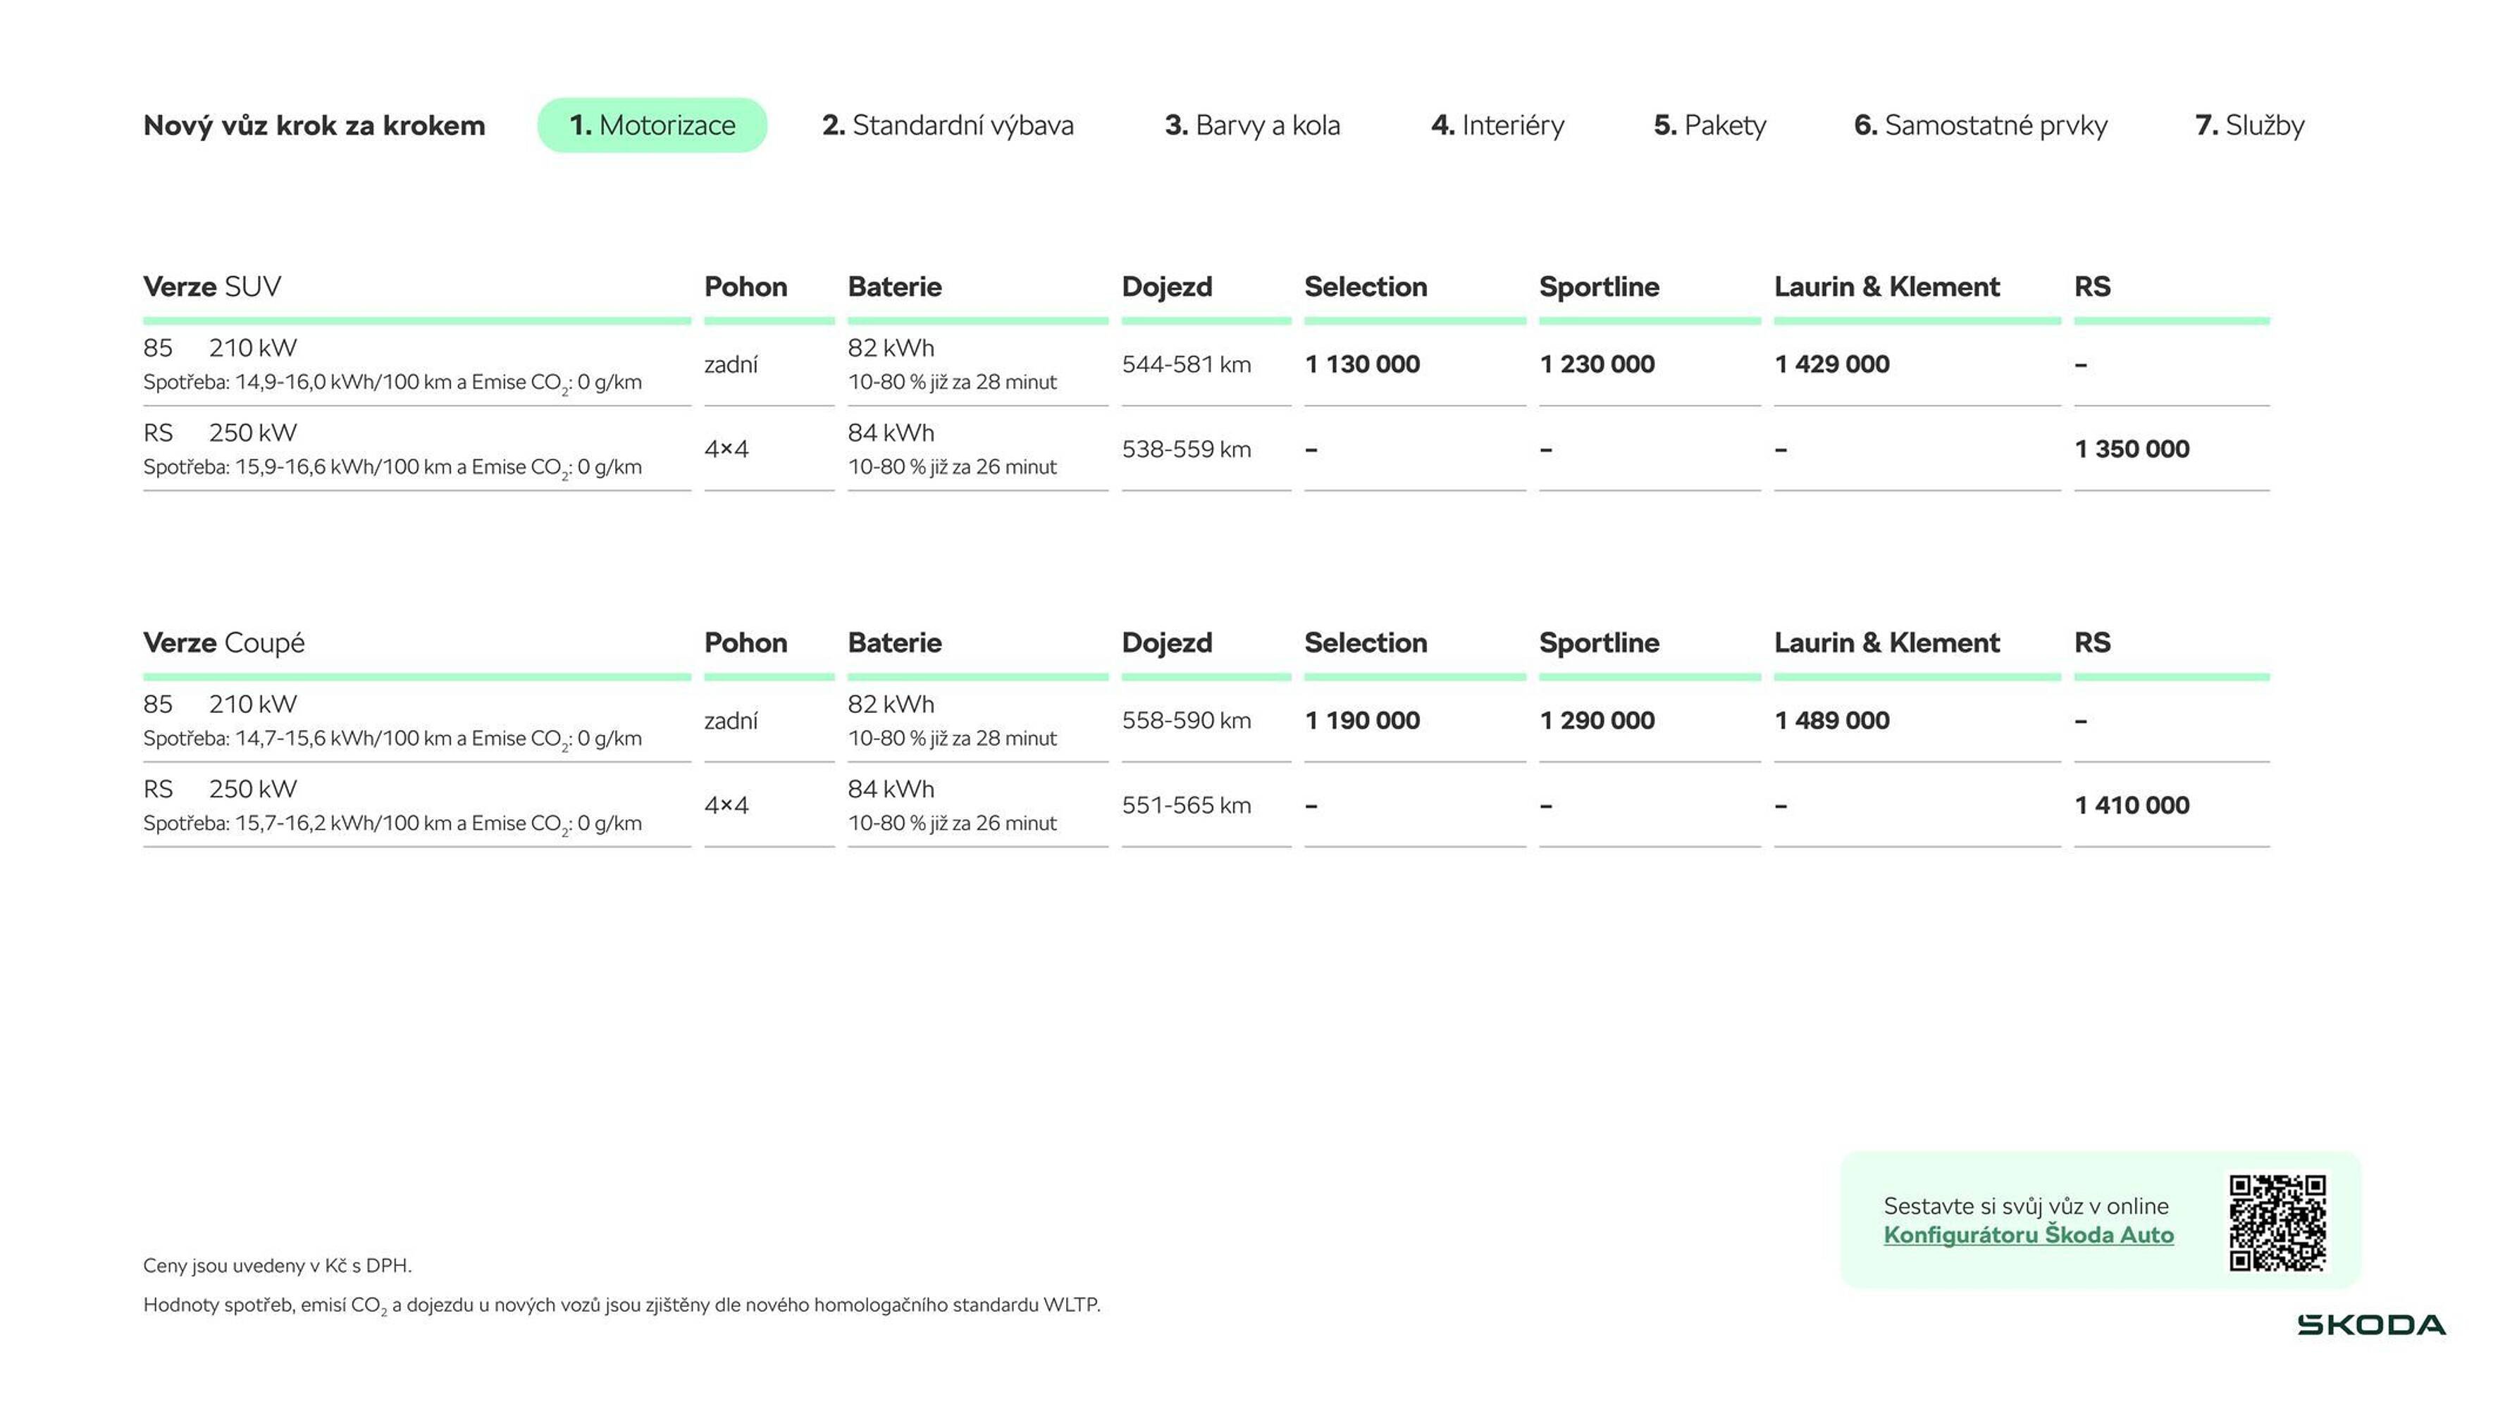Click the Verze Coupé table header
This screenshot has width=2505, height=1409.
tap(223, 643)
